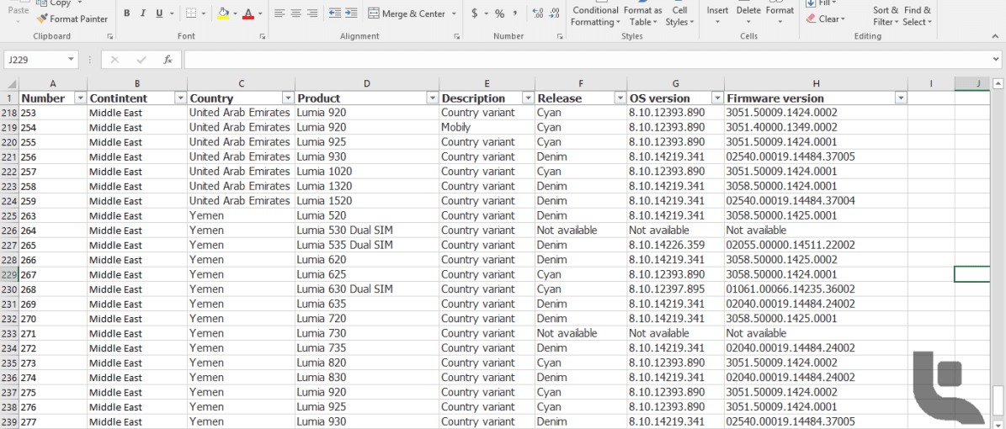Open the Font dialog launcher

263,37
